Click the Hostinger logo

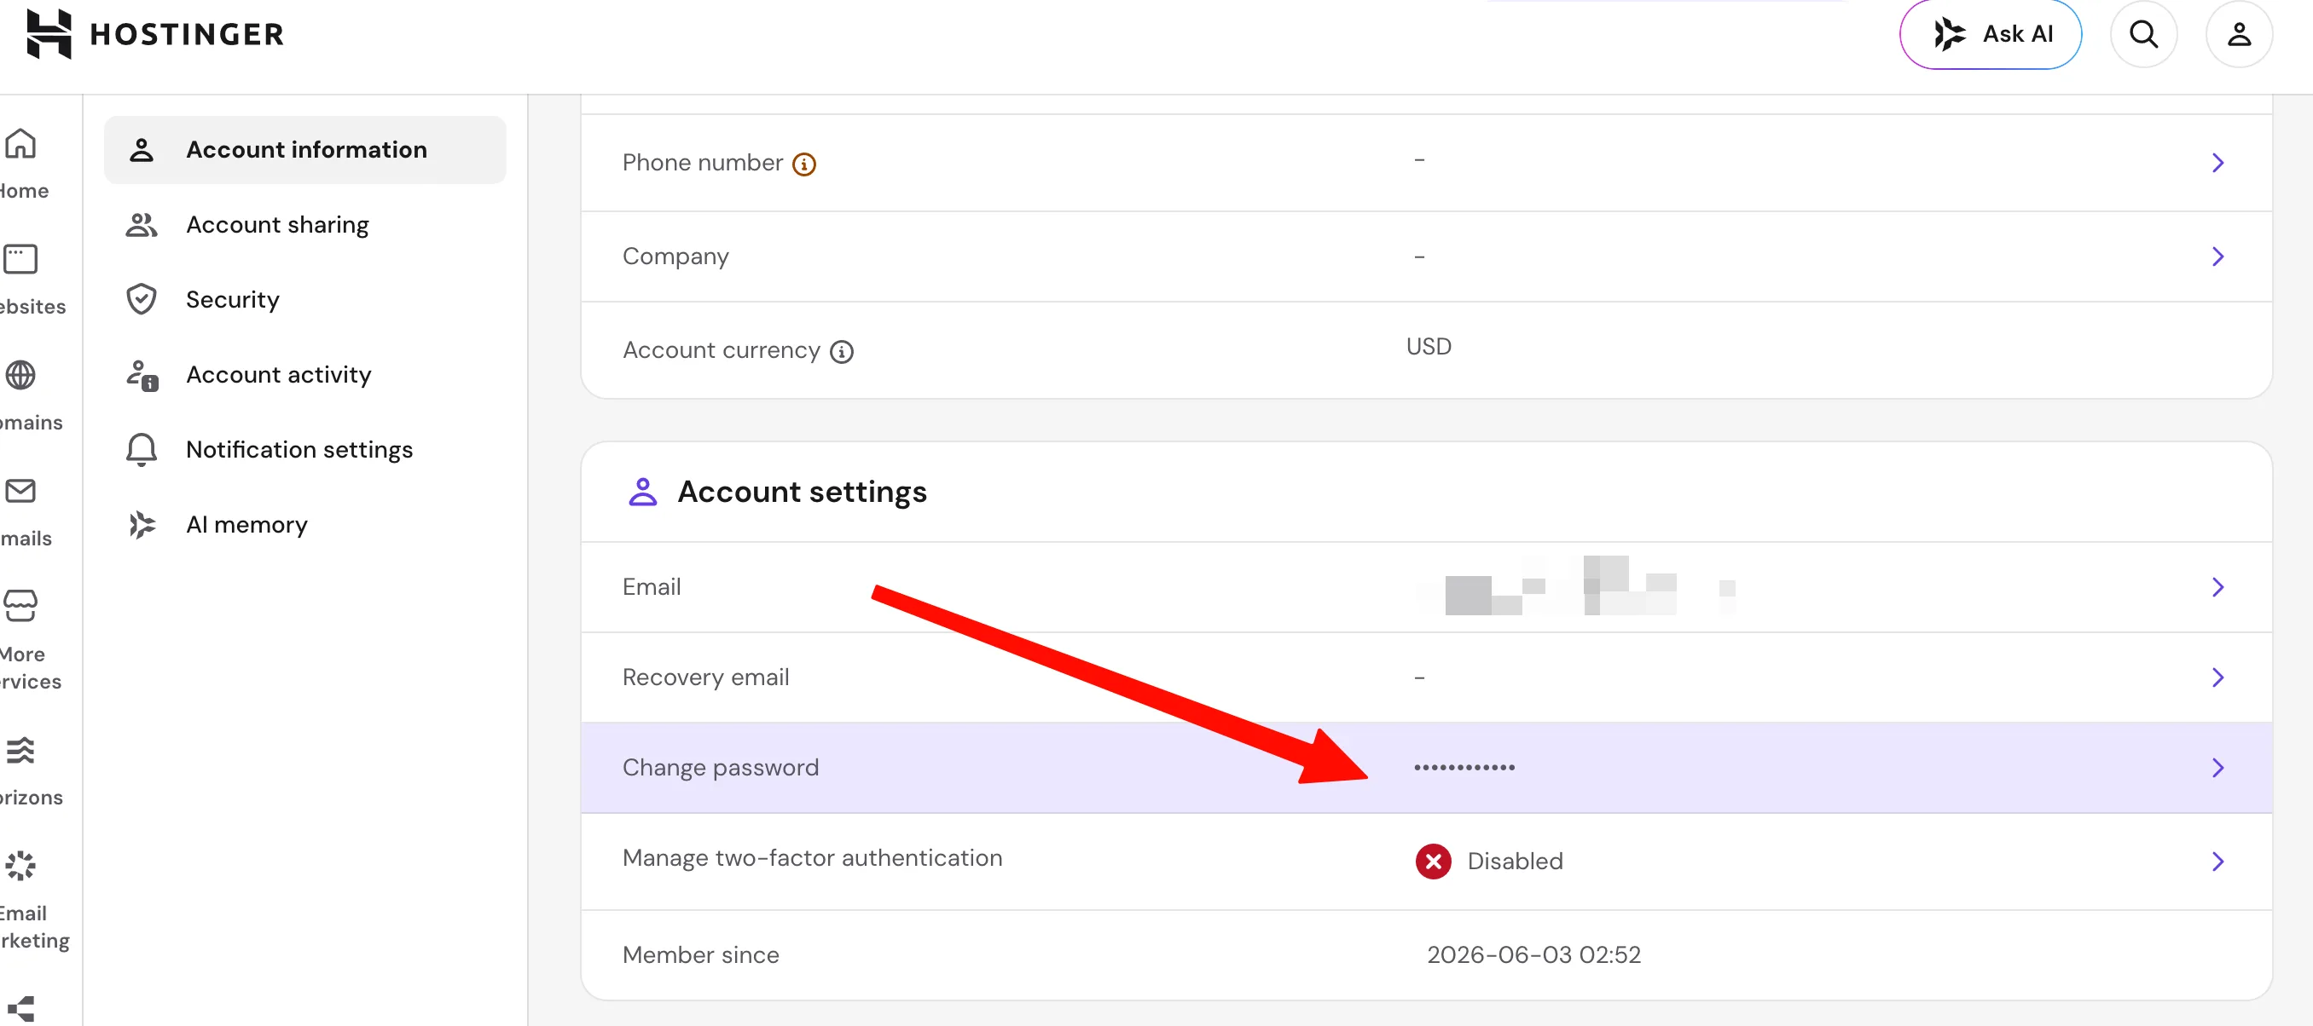pos(155,33)
